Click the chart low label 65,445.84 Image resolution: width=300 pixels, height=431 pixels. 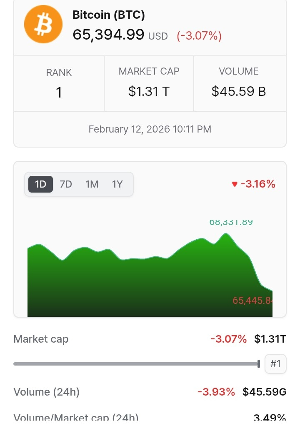[252, 300]
